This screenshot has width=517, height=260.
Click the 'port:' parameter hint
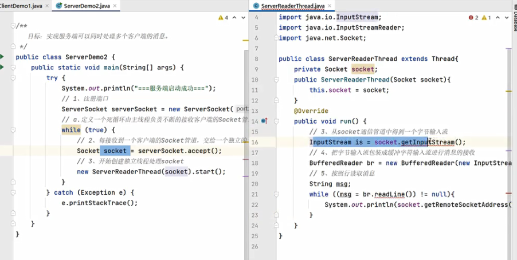pyautogui.click(x=242, y=109)
